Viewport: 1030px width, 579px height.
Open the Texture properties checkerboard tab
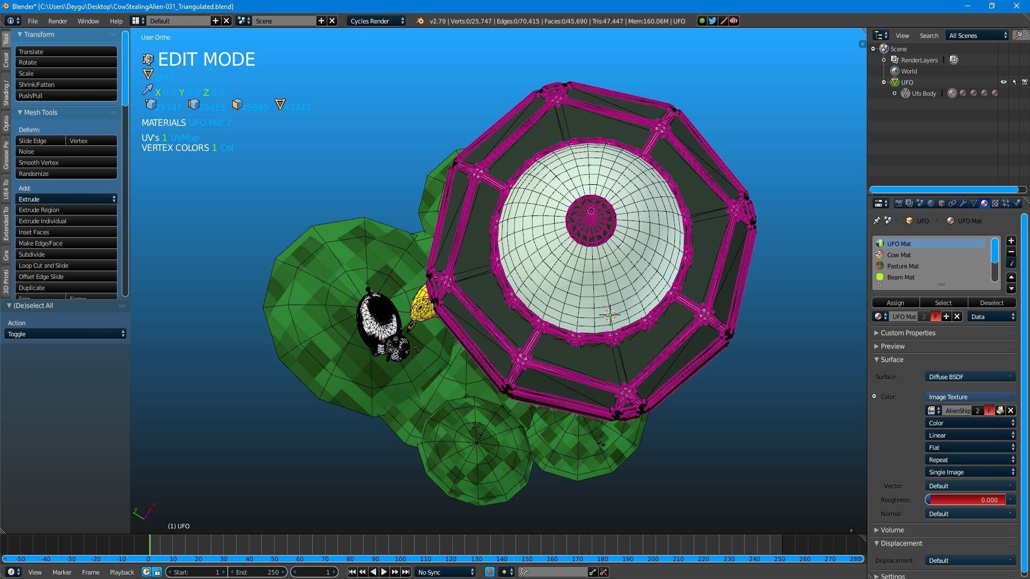(x=995, y=203)
